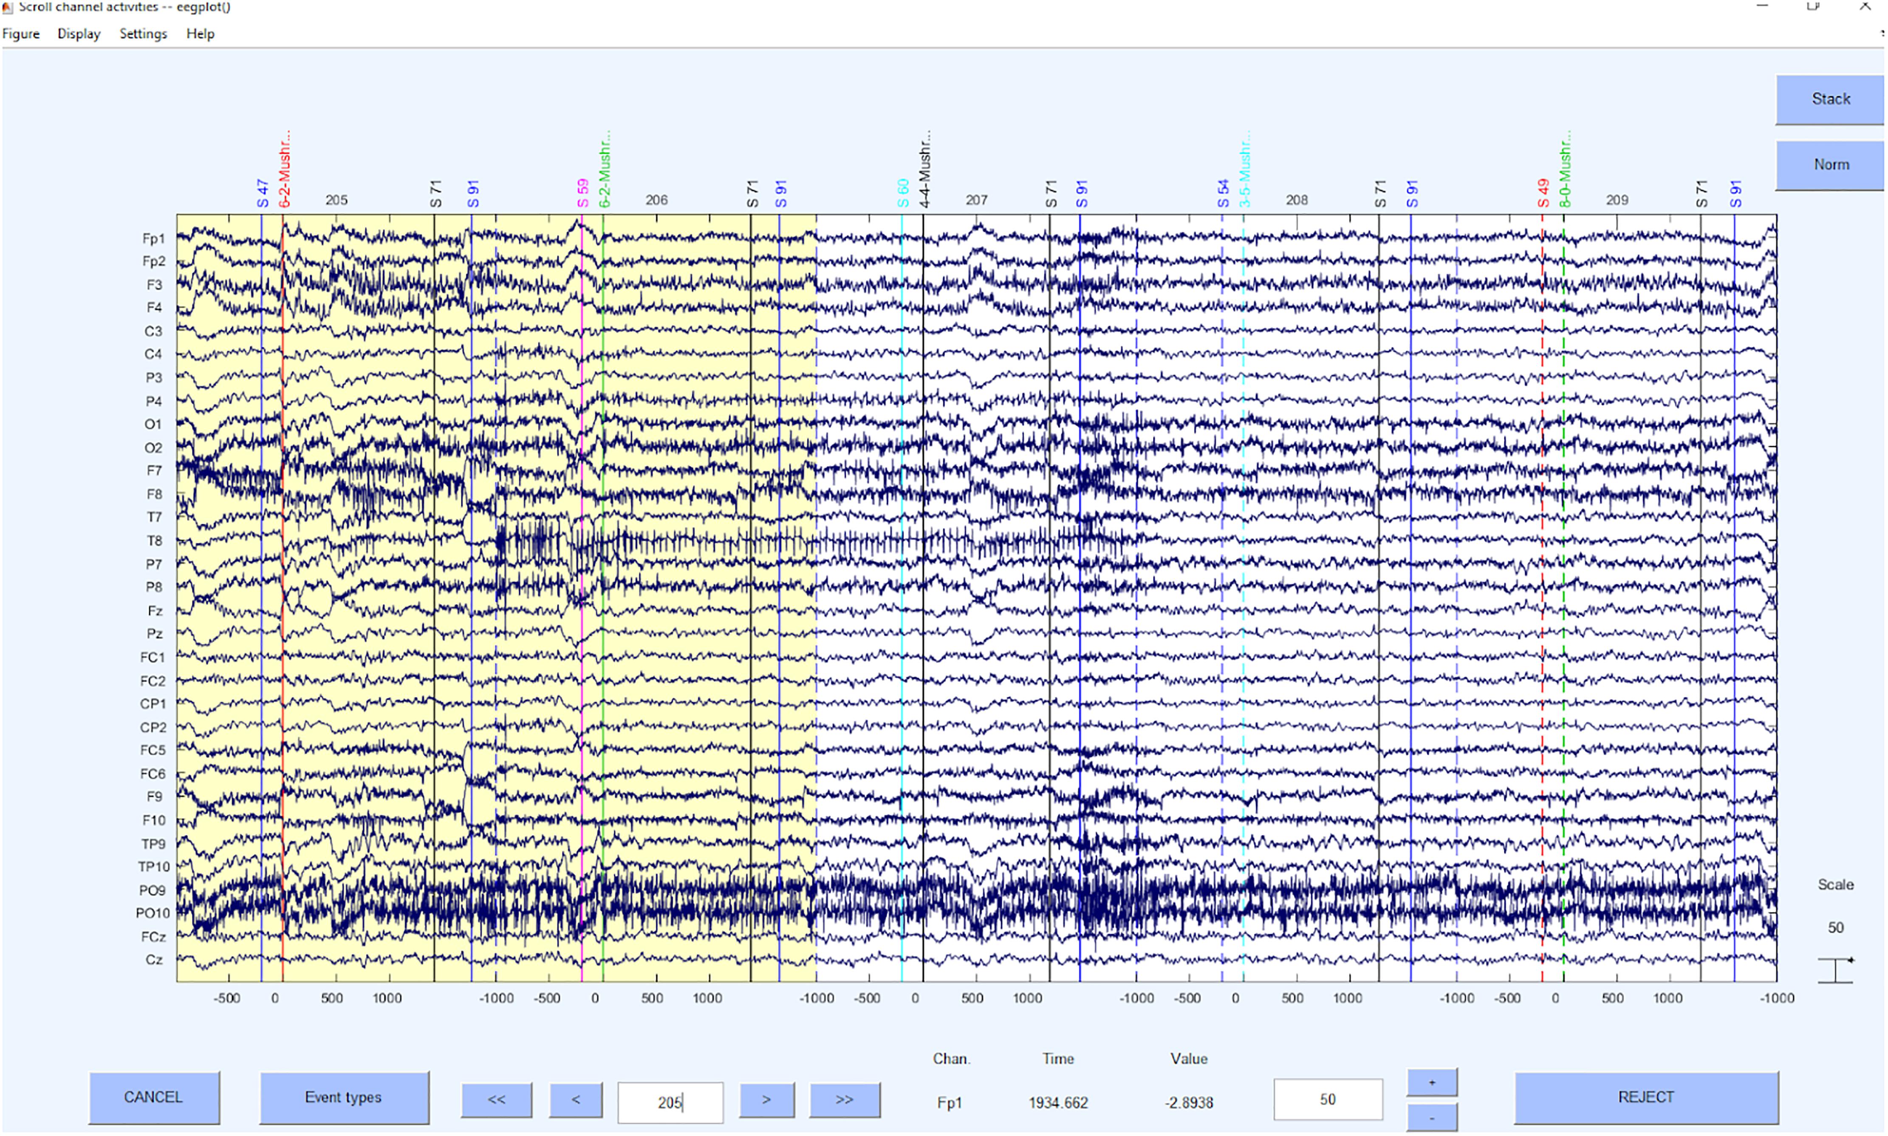This screenshot has height=1136, width=1888.
Task: Select the T8 channel label
Action: coord(155,541)
